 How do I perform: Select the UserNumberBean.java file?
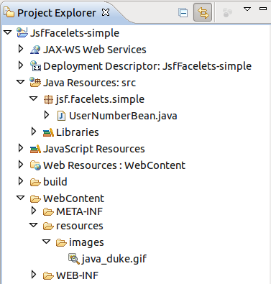pyautogui.click(x=117, y=116)
